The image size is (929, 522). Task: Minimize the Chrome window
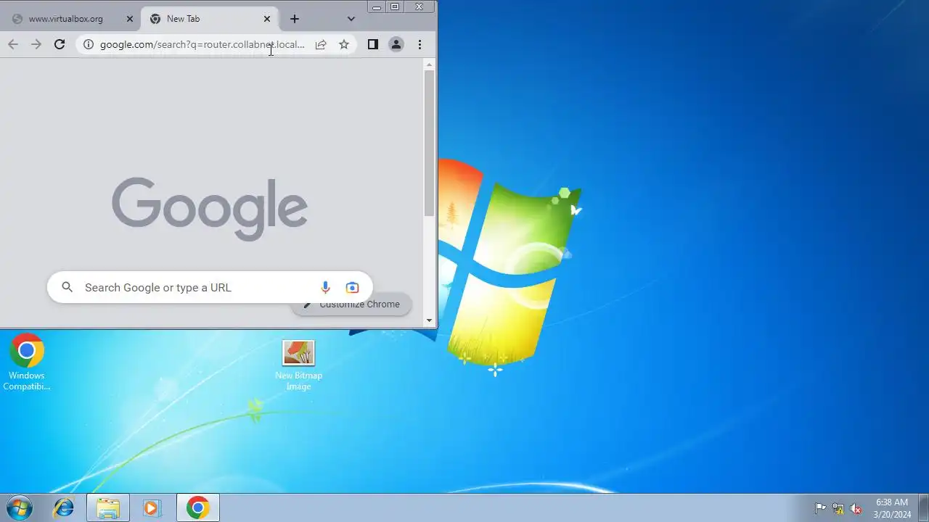(x=377, y=7)
